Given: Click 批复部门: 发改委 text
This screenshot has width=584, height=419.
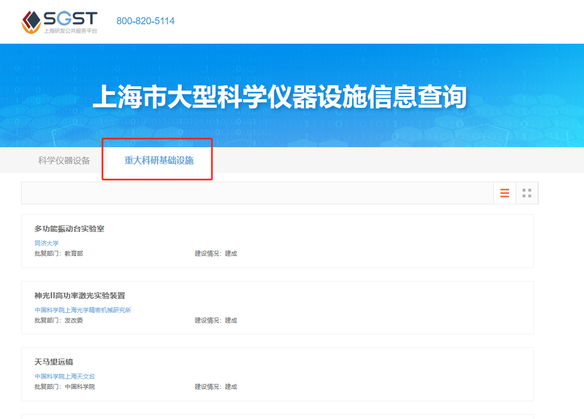Looking at the screenshot, I should pos(59,320).
